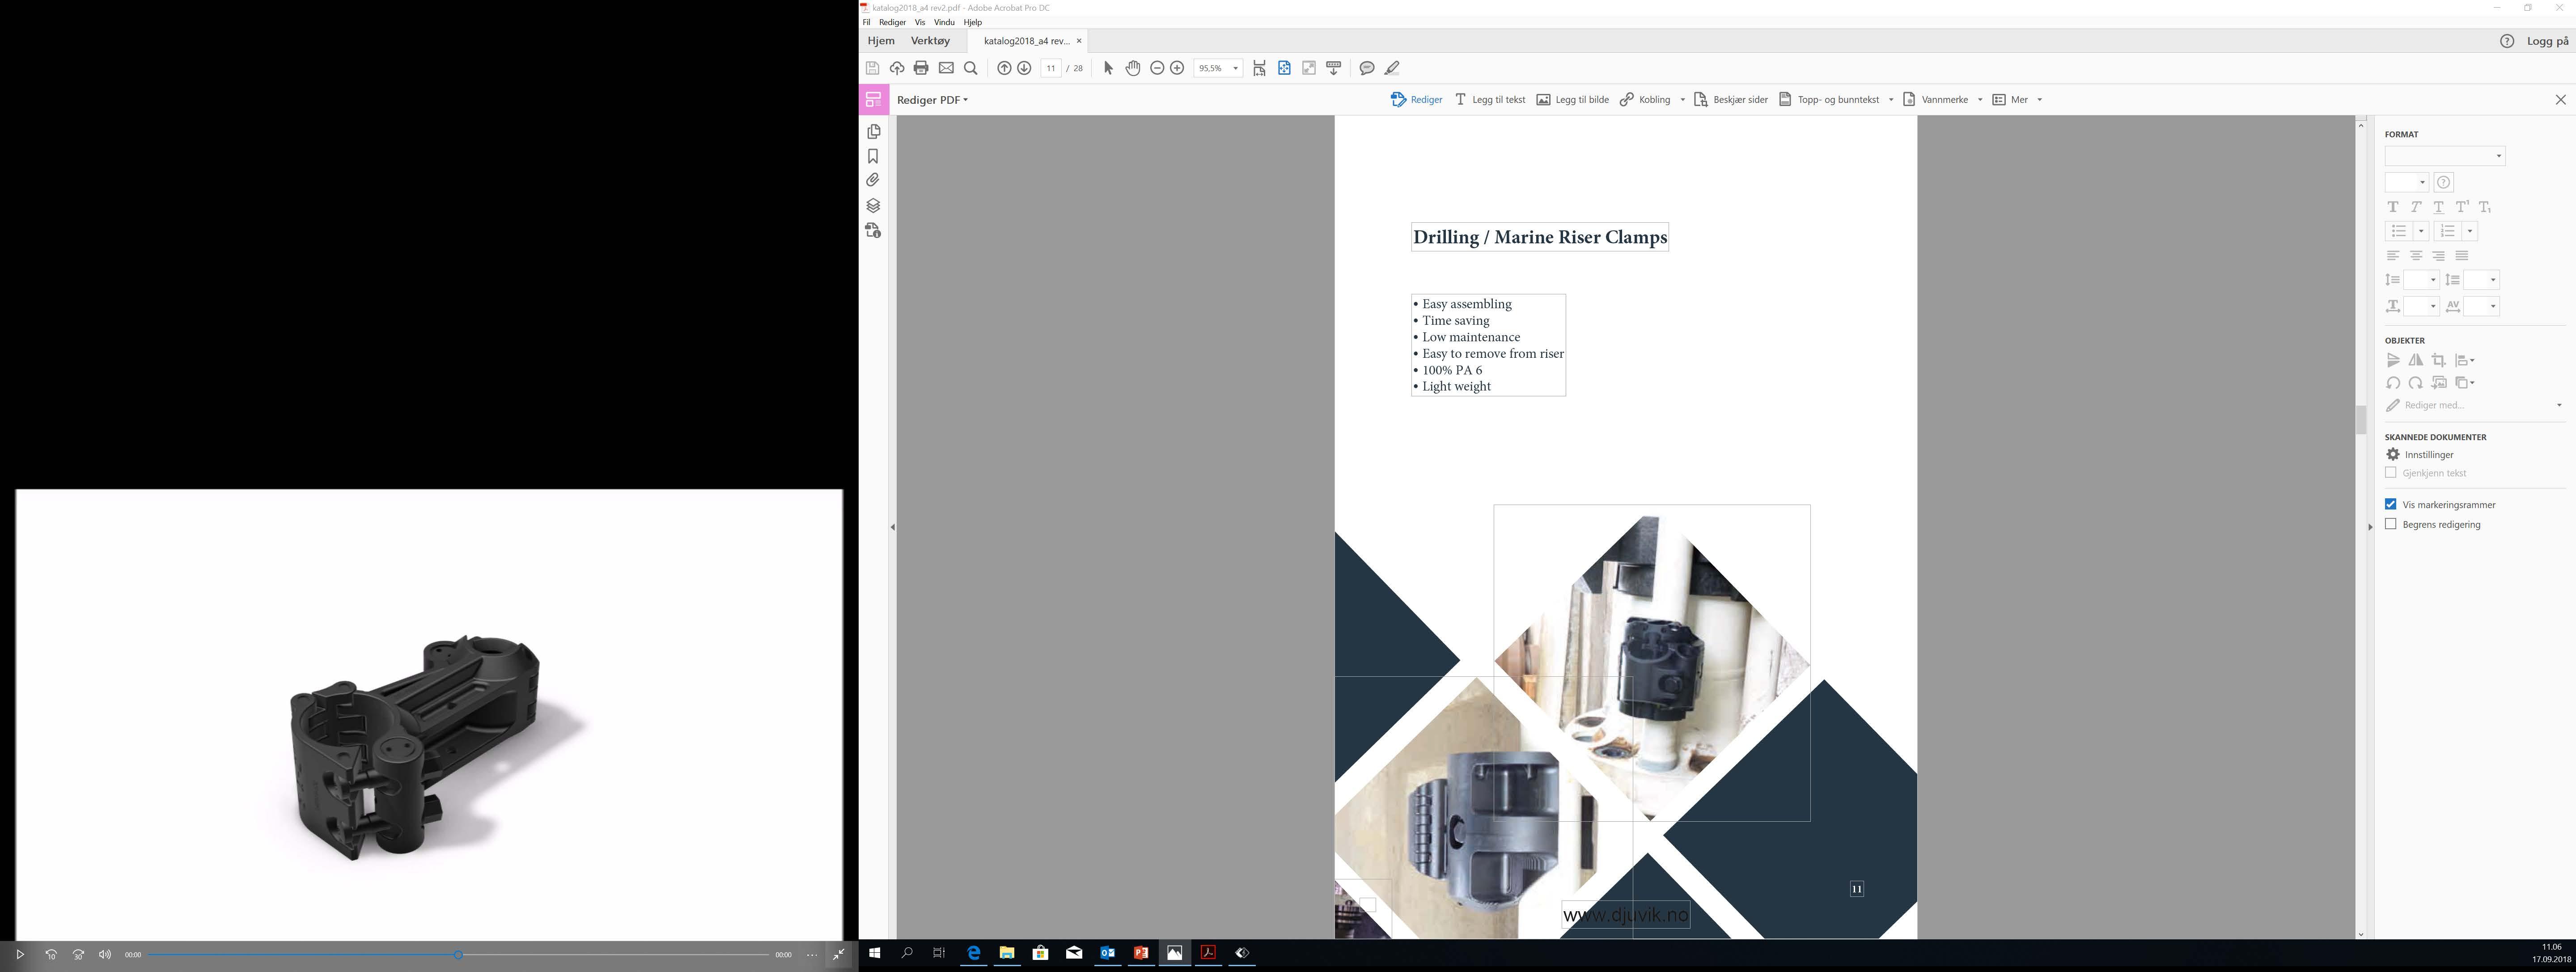2576x972 pixels.
Task: Open the layers panel in the left sidebar
Action: point(873,205)
